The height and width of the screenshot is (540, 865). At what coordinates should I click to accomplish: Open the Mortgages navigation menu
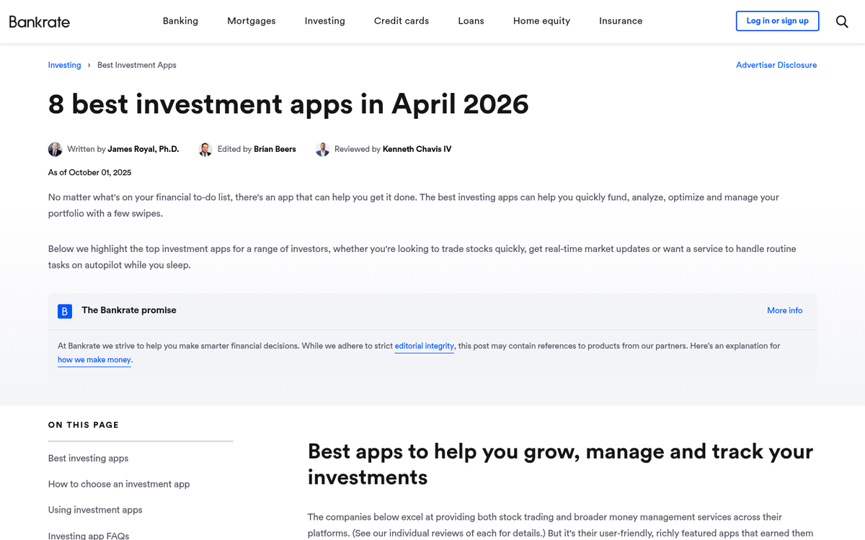[251, 21]
